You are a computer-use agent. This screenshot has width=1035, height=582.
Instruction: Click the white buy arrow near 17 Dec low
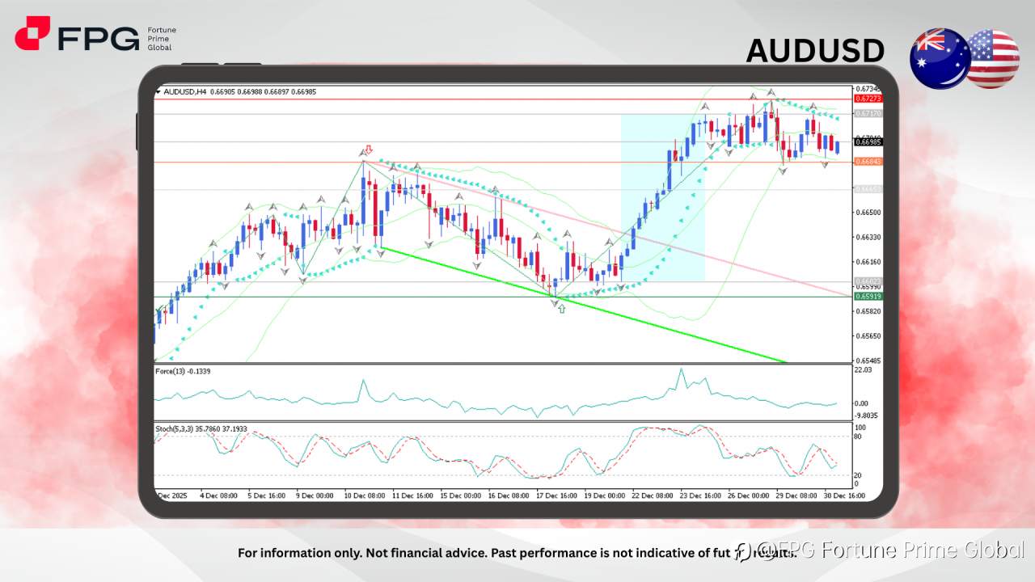pyautogui.click(x=562, y=308)
